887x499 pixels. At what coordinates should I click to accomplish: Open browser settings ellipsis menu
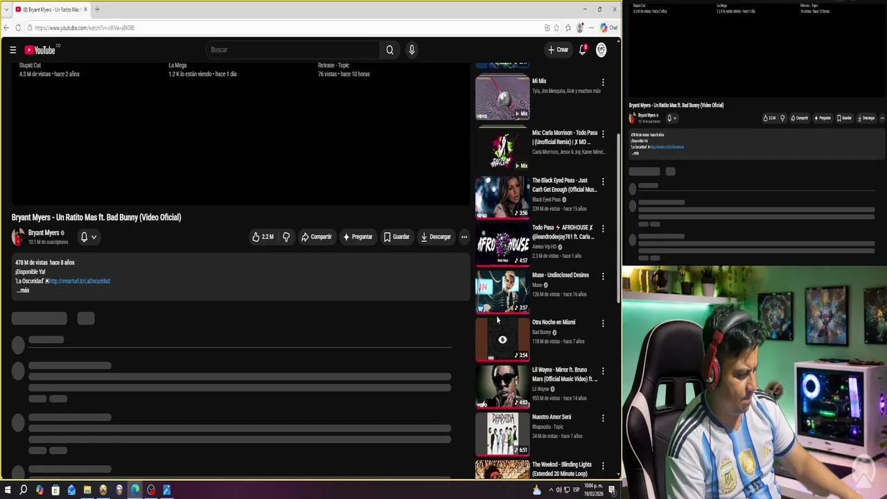(x=591, y=28)
